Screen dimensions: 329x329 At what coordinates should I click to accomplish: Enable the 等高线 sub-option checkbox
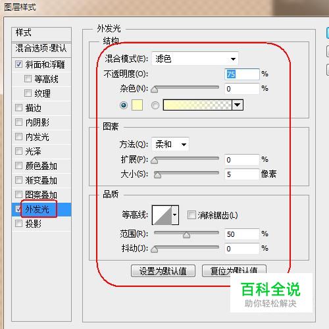[x=28, y=78]
